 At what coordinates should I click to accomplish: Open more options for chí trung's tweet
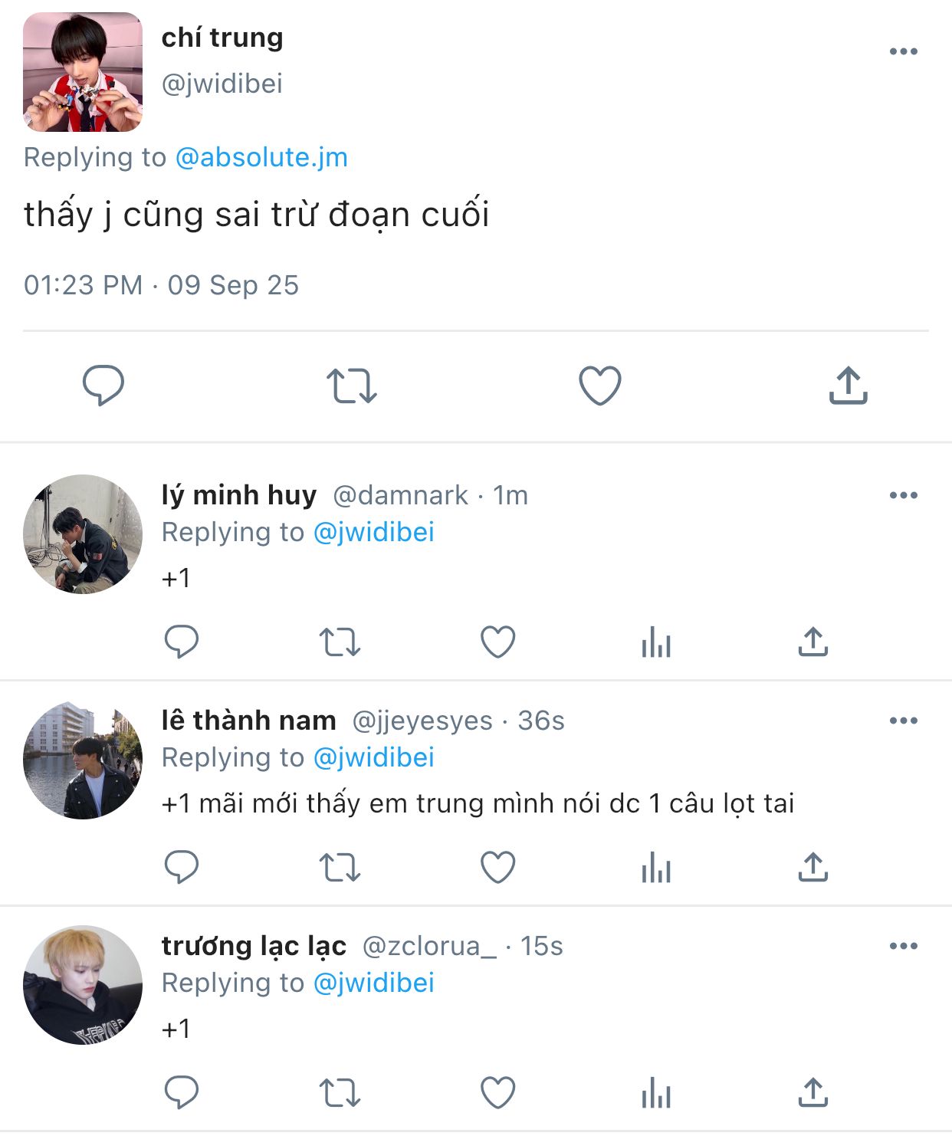click(x=903, y=52)
